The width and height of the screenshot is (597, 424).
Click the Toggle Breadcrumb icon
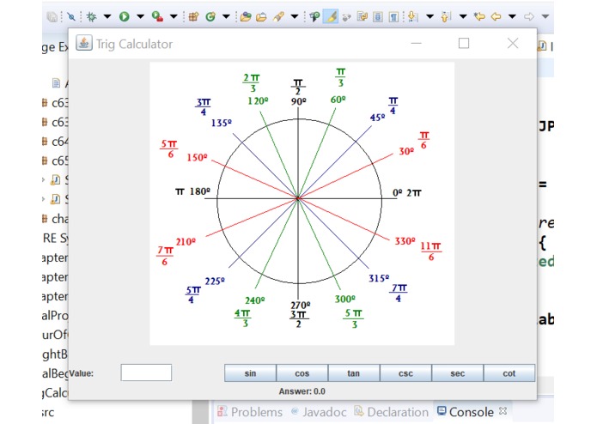pos(314,16)
